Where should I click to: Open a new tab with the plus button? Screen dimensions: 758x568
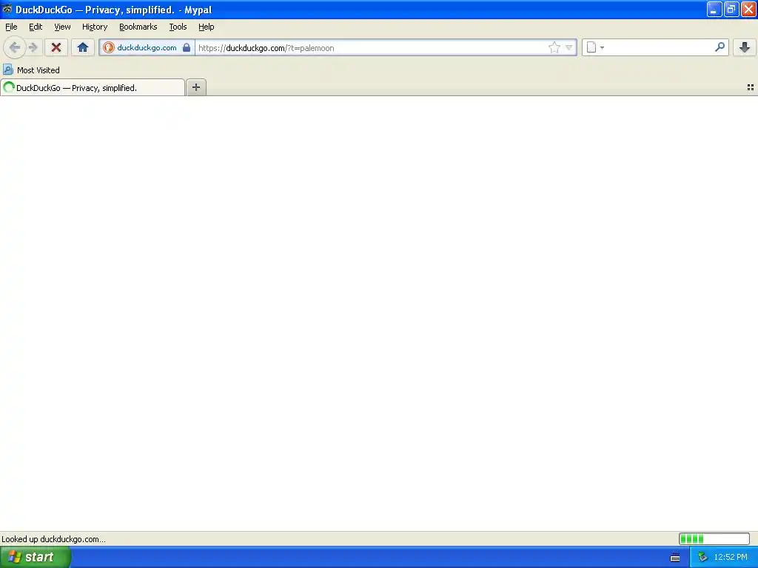(x=195, y=87)
